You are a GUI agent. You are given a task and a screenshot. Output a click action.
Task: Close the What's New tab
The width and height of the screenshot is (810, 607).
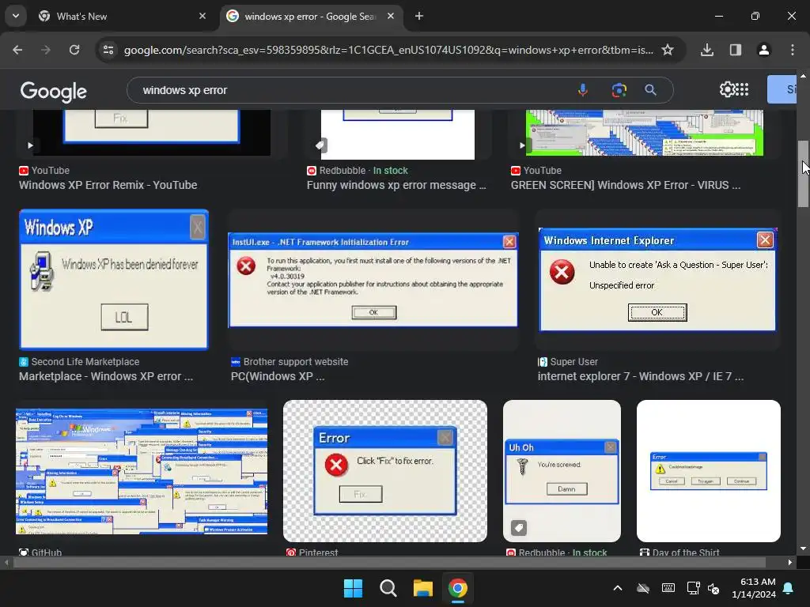click(x=202, y=16)
